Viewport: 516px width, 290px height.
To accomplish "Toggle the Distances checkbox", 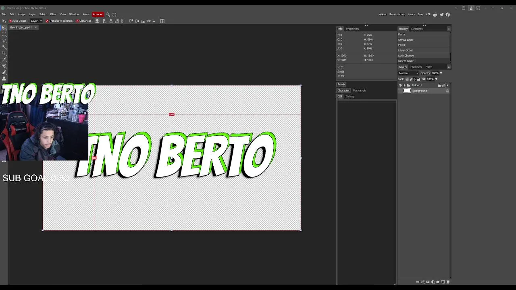I will click(77, 21).
